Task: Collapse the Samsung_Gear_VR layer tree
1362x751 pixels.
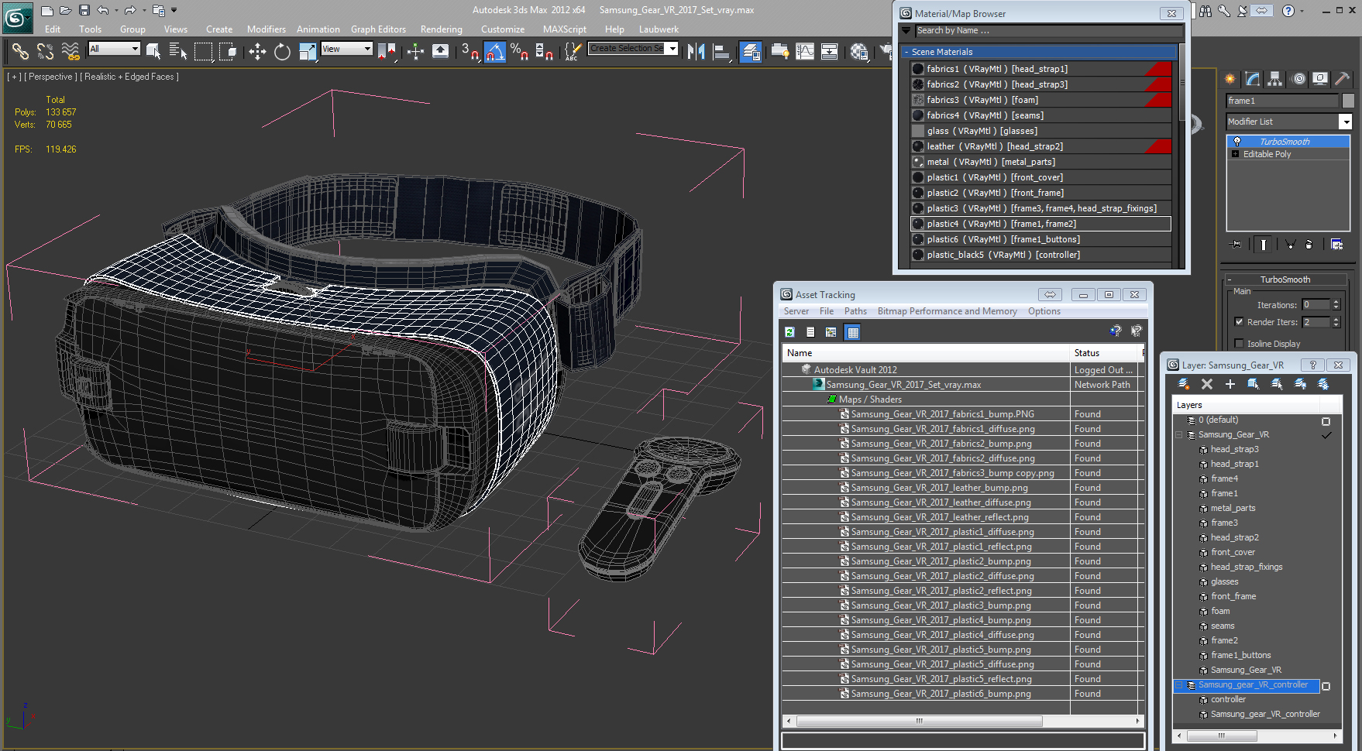Action: click(1179, 435)
